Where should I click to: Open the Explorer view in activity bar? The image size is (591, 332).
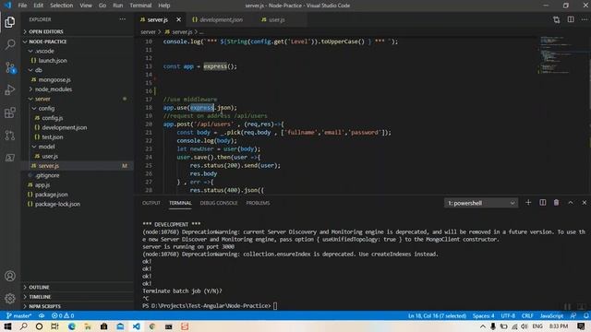(x=10, y=22)
